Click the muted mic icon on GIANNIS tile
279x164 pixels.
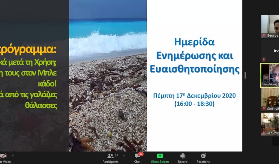click(264, 109)
